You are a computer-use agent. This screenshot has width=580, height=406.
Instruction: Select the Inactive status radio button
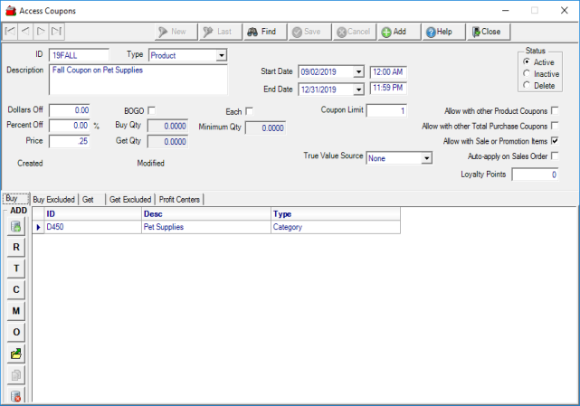pos(526,73)
